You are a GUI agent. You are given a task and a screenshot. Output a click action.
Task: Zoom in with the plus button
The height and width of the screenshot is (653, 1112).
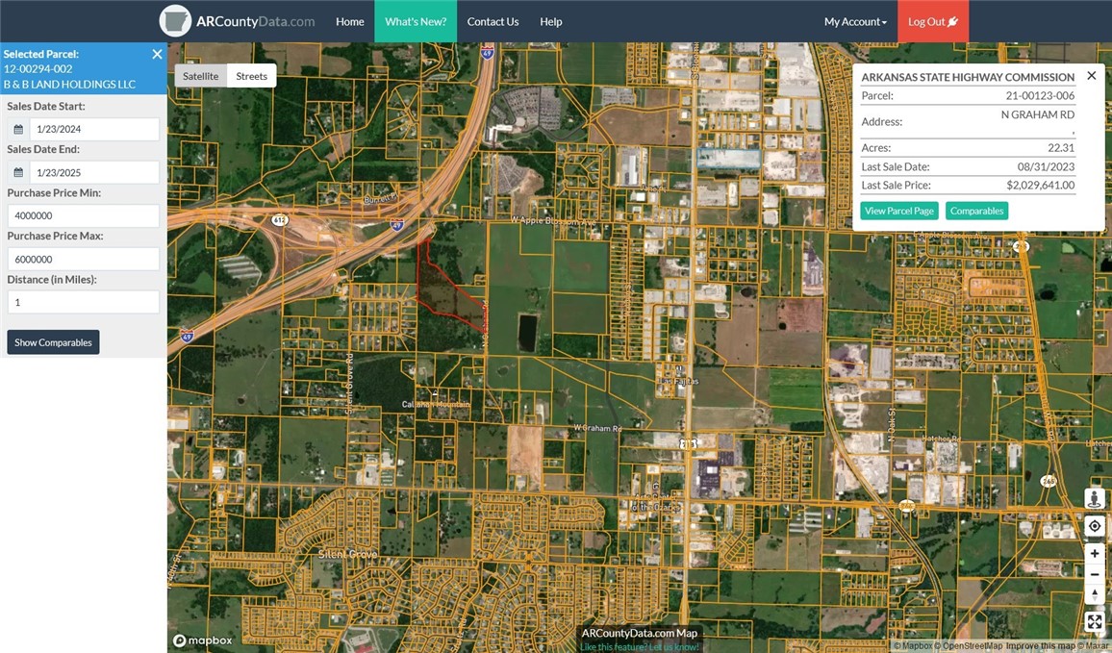[x=1094, y=553]
